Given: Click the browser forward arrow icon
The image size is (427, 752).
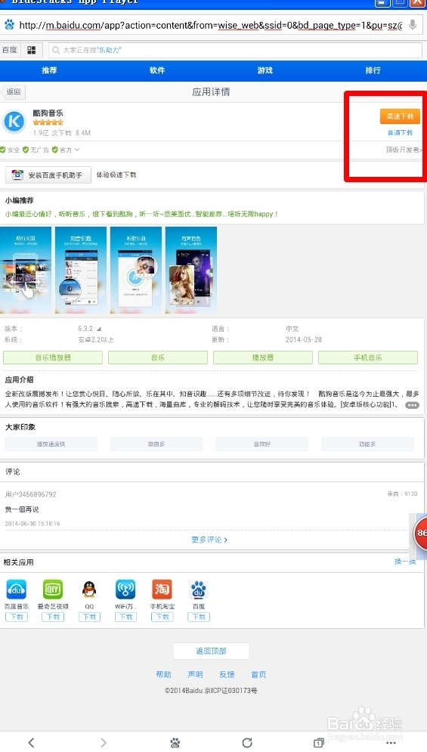Looking at the screenshot, I should coord(103,742).
